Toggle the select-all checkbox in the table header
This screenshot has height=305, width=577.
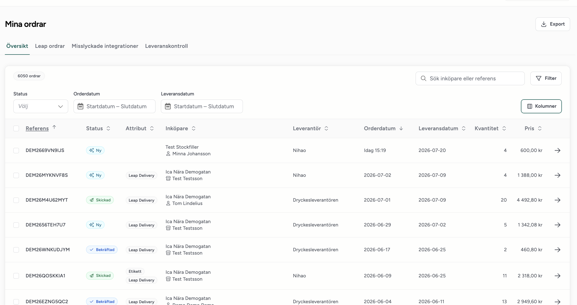point(16,128)
